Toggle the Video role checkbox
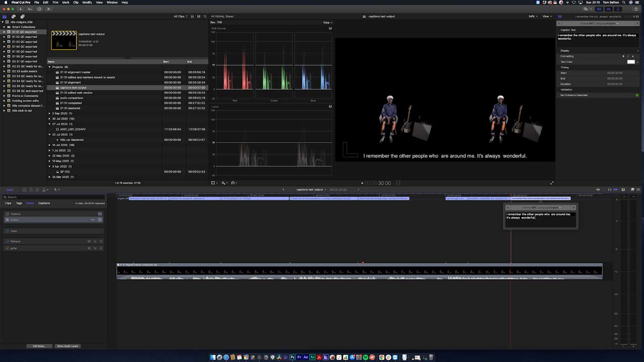Screen dimensions: 644x362 coord(8,231)
